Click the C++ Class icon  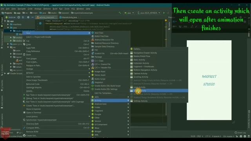[x=93, y=61]
